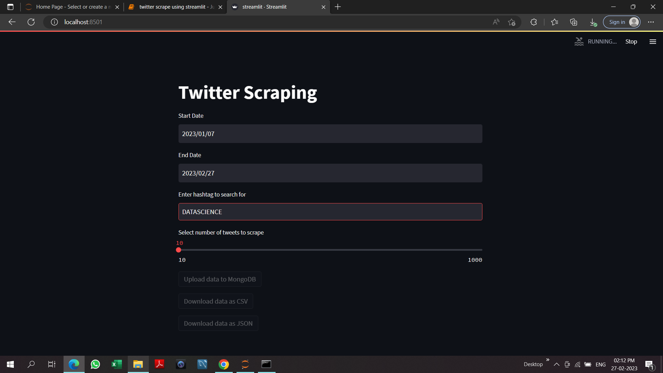Viewport: 663px width, 373px height.
Task: Click the site information icon in address bar
Action: click(x=54, y=22)
